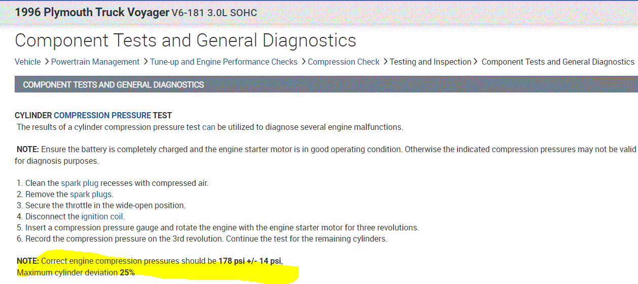Viewport: 638px width, 284px height.
Task: Click the 1996 Plymouth Truck Voyager vehicle title
Action: (92, 12)
